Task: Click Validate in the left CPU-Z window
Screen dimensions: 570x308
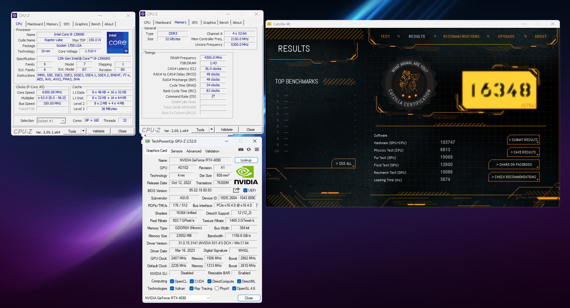Action: tap(98, 131)
